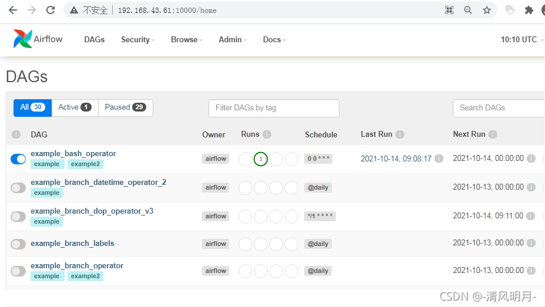Click the Next Run info icon for example_branch_dop_operator_v3

(530, 216)
